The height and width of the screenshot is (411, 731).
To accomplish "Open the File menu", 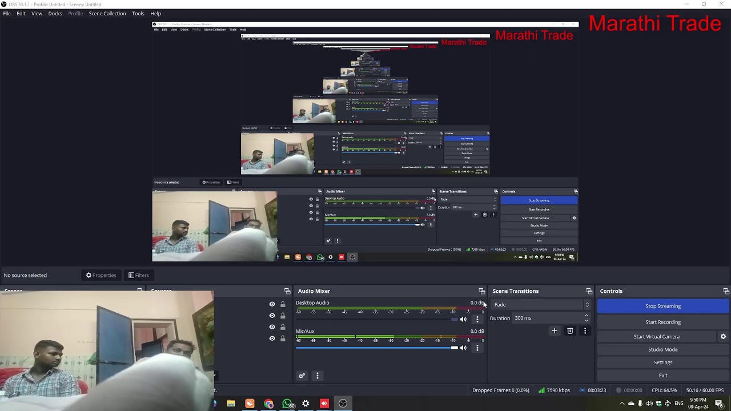I will 7,13.
